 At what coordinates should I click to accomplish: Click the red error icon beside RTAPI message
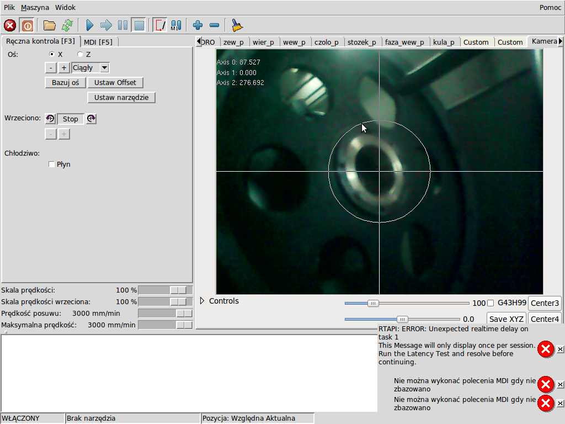click(546, 349)
